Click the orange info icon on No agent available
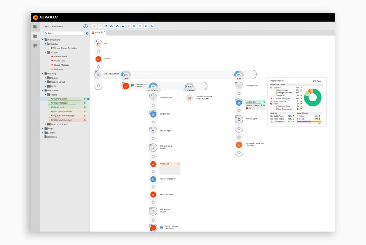The width and height of the screenshot is (366, 245). coord(85,112)
